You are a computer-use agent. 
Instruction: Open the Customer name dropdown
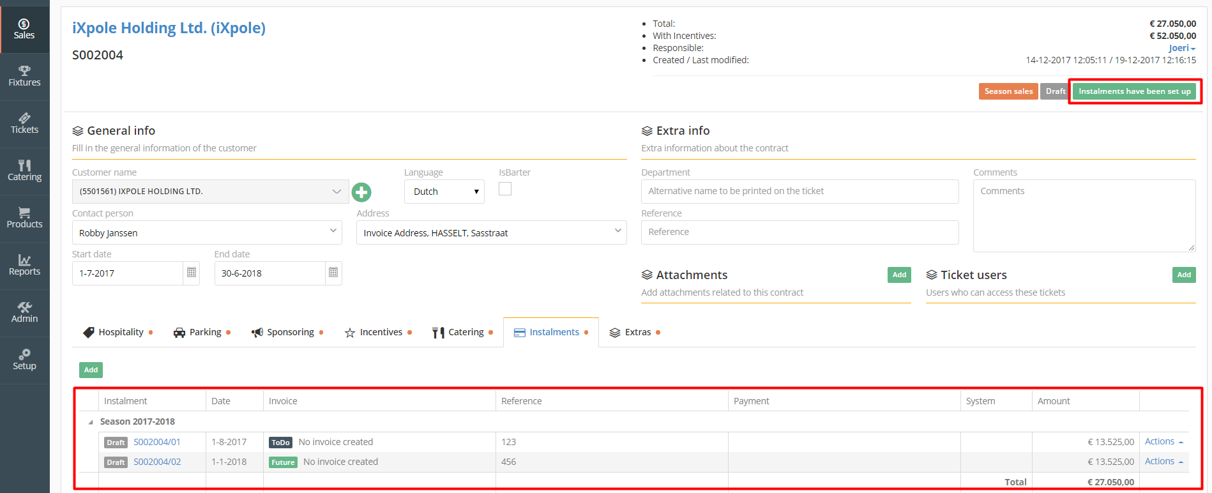[x=210, y=192]
